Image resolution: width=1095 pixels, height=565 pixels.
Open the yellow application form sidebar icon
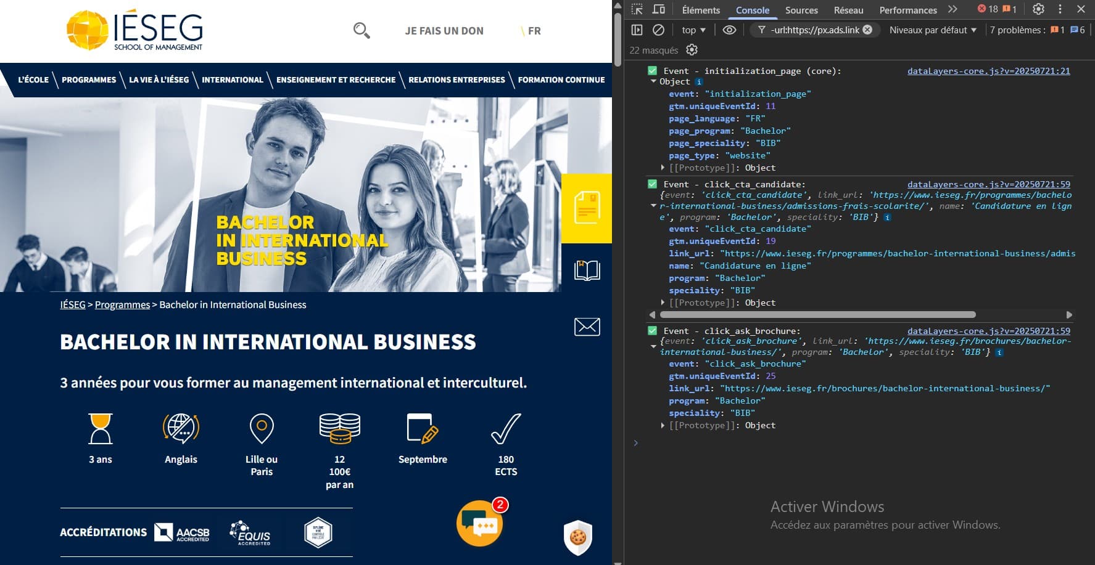point(587,208)
